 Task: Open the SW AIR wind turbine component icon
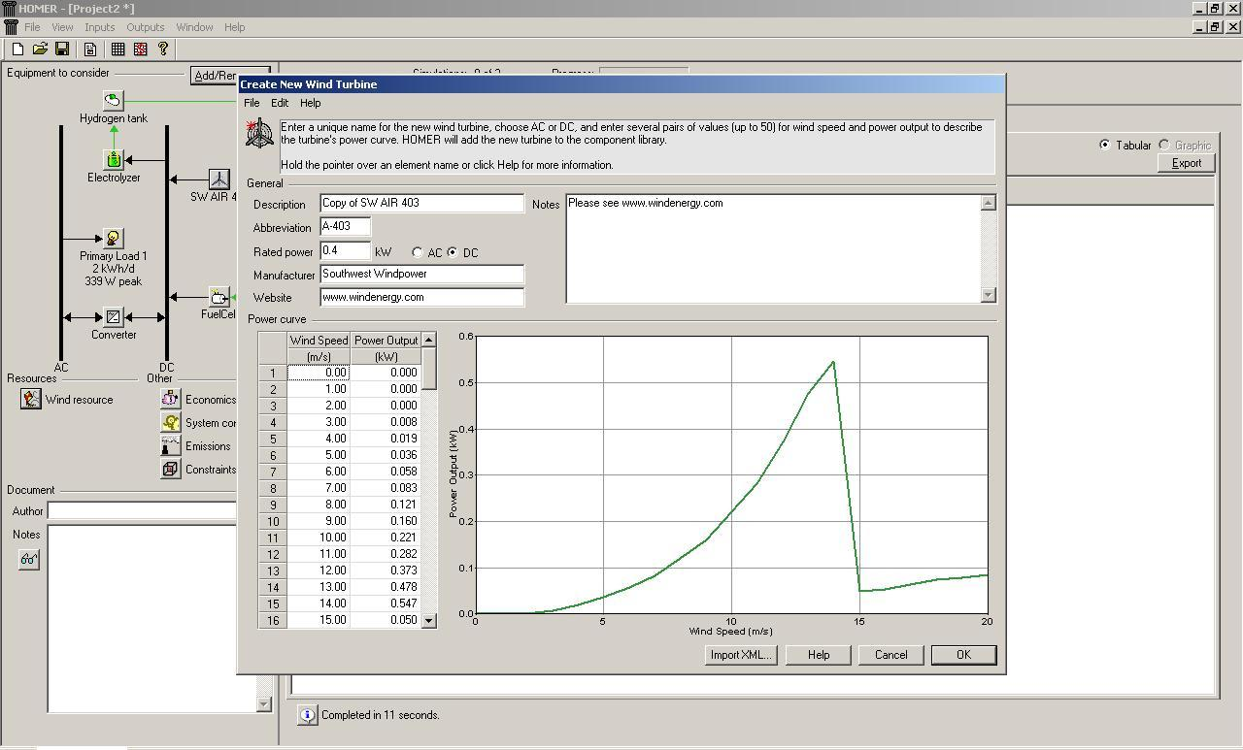click(219, 179)
